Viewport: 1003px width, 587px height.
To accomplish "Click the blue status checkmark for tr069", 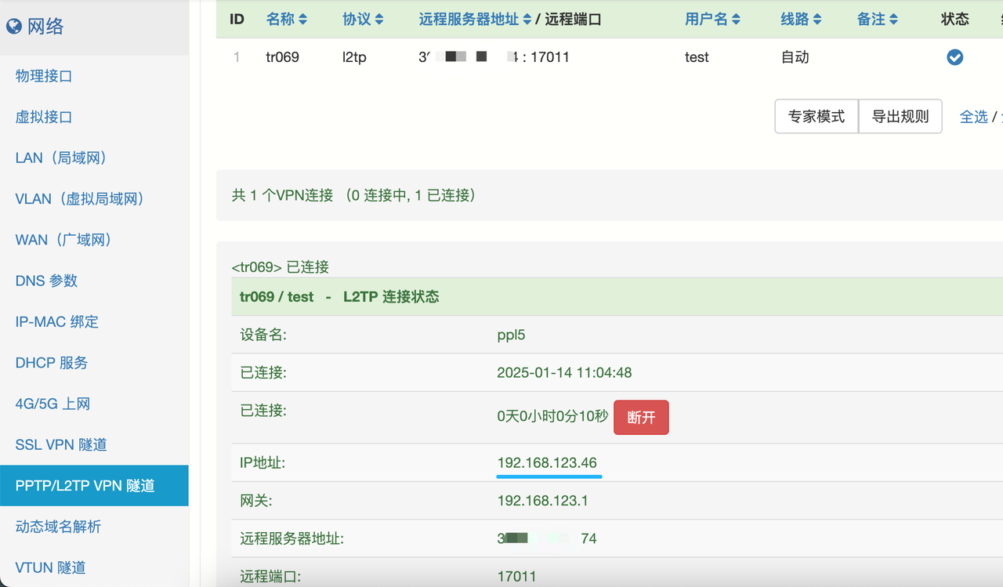I will pyautogui.click(x=954, y=57).
